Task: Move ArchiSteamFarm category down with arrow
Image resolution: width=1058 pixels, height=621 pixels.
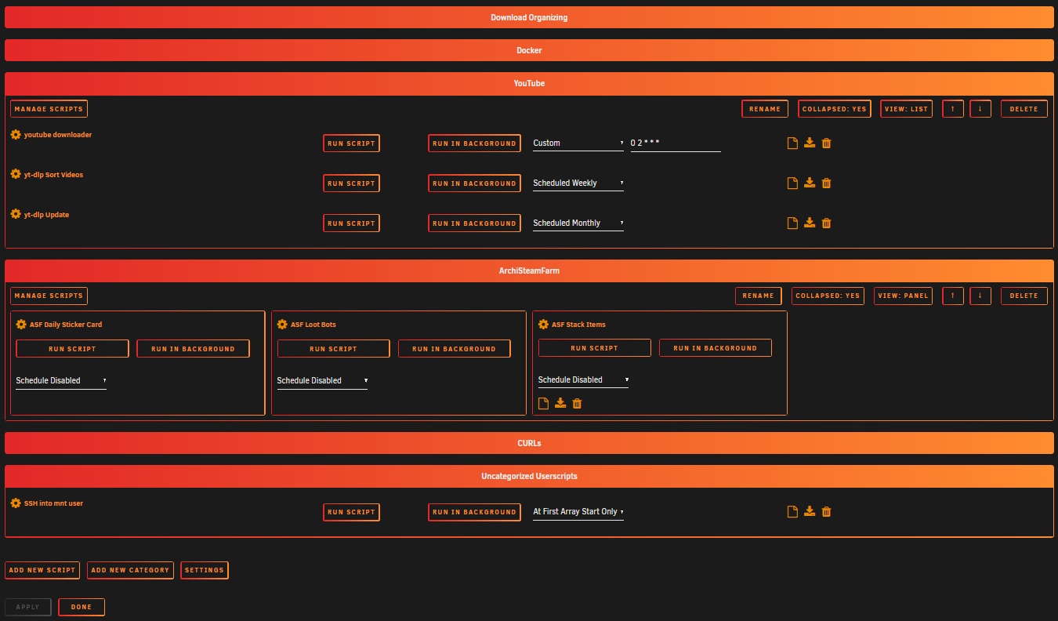Action: click(x=980, y=296)
